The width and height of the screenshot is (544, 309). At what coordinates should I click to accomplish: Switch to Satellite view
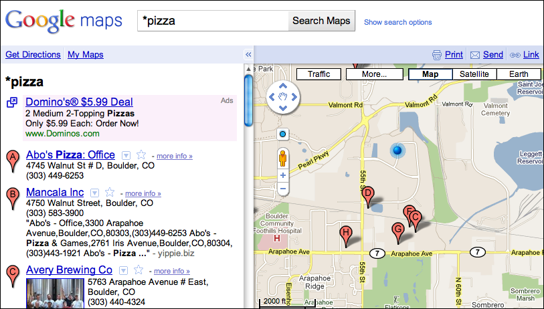(x=474, y=74)
